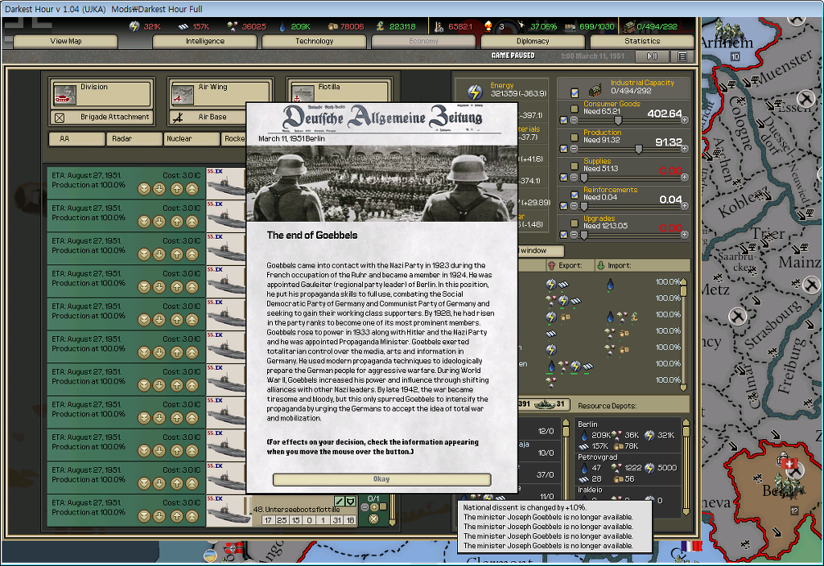Increase the Consumer Goods slider with plus button
824x566 pixels.
click(685, 120)
